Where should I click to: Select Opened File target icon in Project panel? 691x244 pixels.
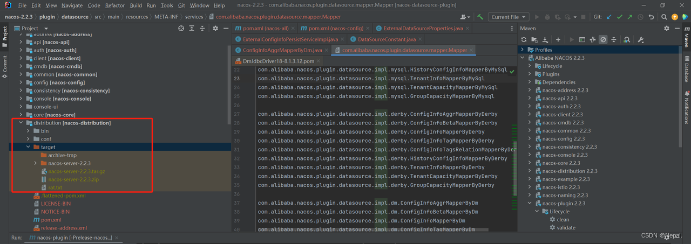click(x=181, y=28)
